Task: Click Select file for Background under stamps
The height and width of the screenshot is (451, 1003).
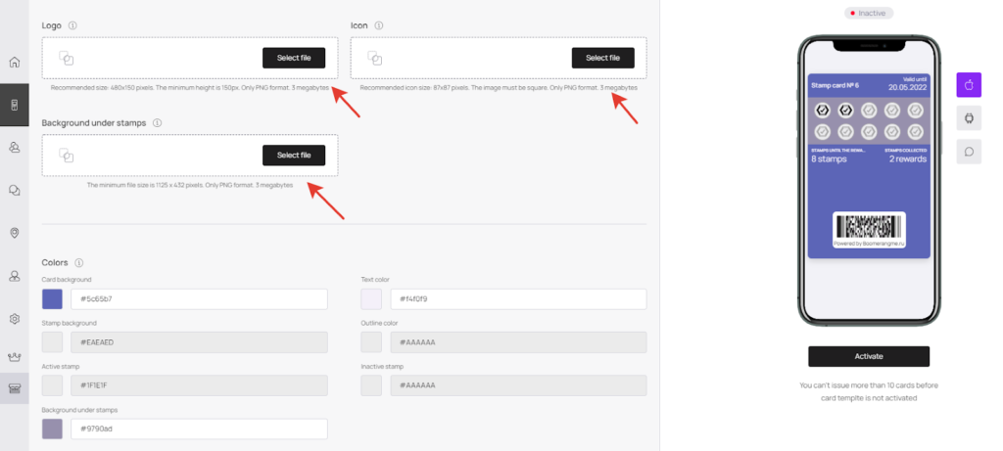Action: pos(294,156)
